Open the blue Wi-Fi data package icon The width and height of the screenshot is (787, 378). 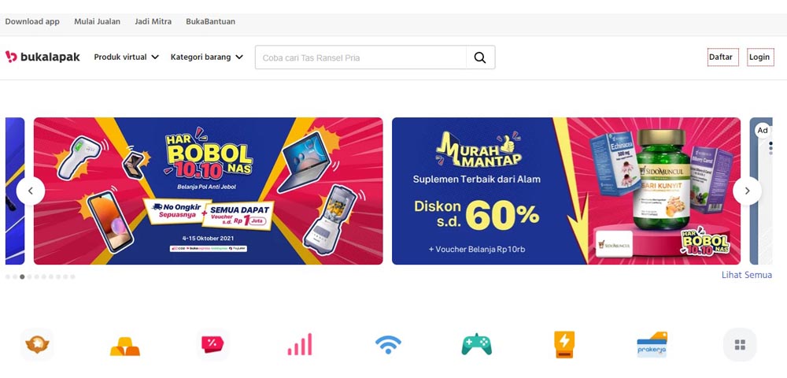[x=388, y=345]
